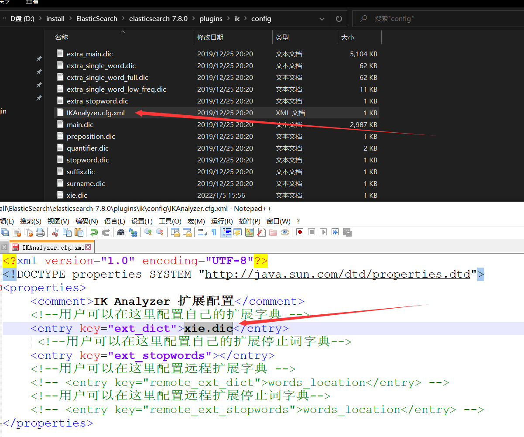The width and height of the screenshot is (524, 437).
Task: Toggle Synchronize Vertical Scrolling icon
Action: tap(175, 232)
